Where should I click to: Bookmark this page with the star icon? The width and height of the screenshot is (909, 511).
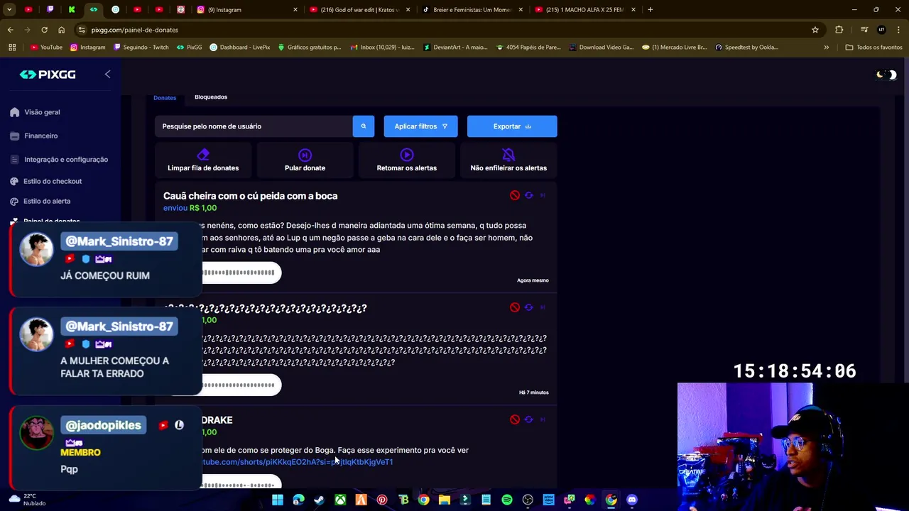click(815, 30)
